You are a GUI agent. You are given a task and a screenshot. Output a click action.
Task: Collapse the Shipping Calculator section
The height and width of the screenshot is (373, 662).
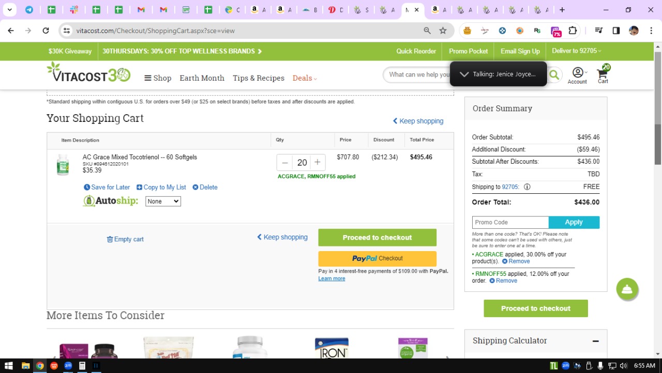[x=595, y=341]
